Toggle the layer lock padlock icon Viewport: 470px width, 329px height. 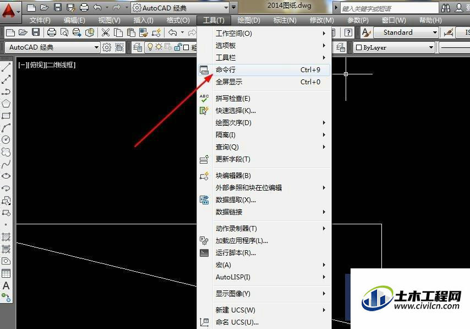point(178,47)
